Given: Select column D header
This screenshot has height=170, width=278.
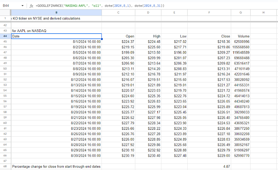Looking at the screenshot, I should pyautogui.click(x=148, y=13).
